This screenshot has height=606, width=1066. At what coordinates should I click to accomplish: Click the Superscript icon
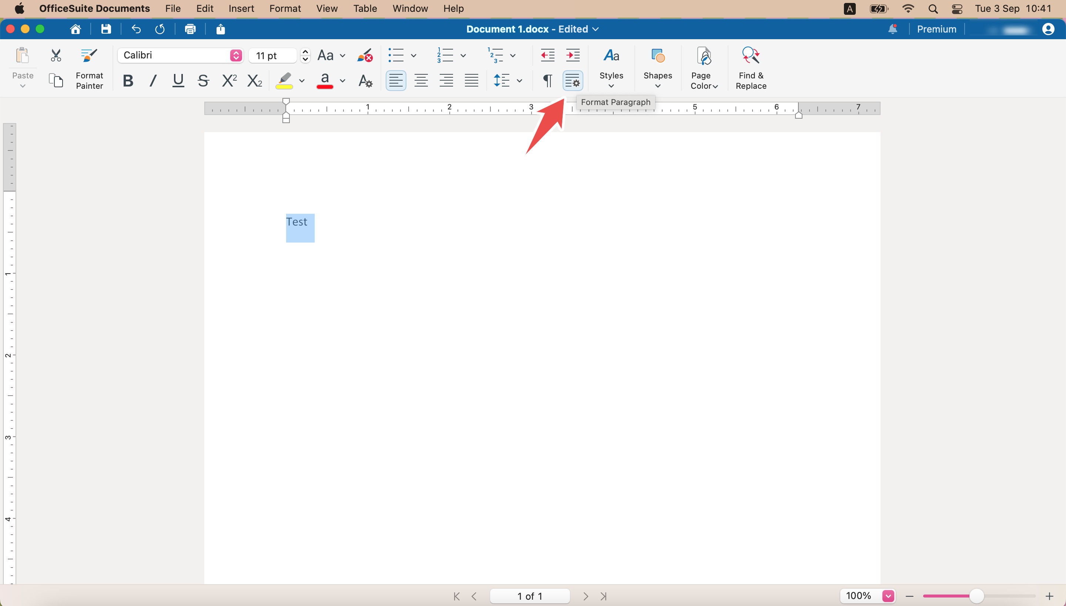(229, 80)
